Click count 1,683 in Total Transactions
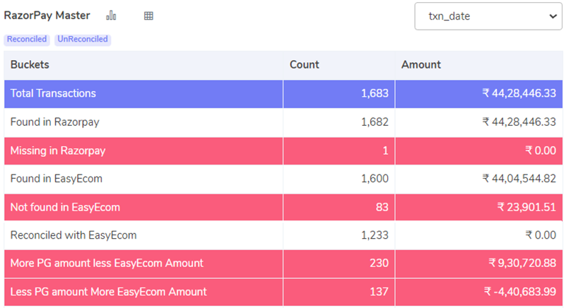This screenshot has width=564, height=308. pyautogui.click(x=375, y=93)
